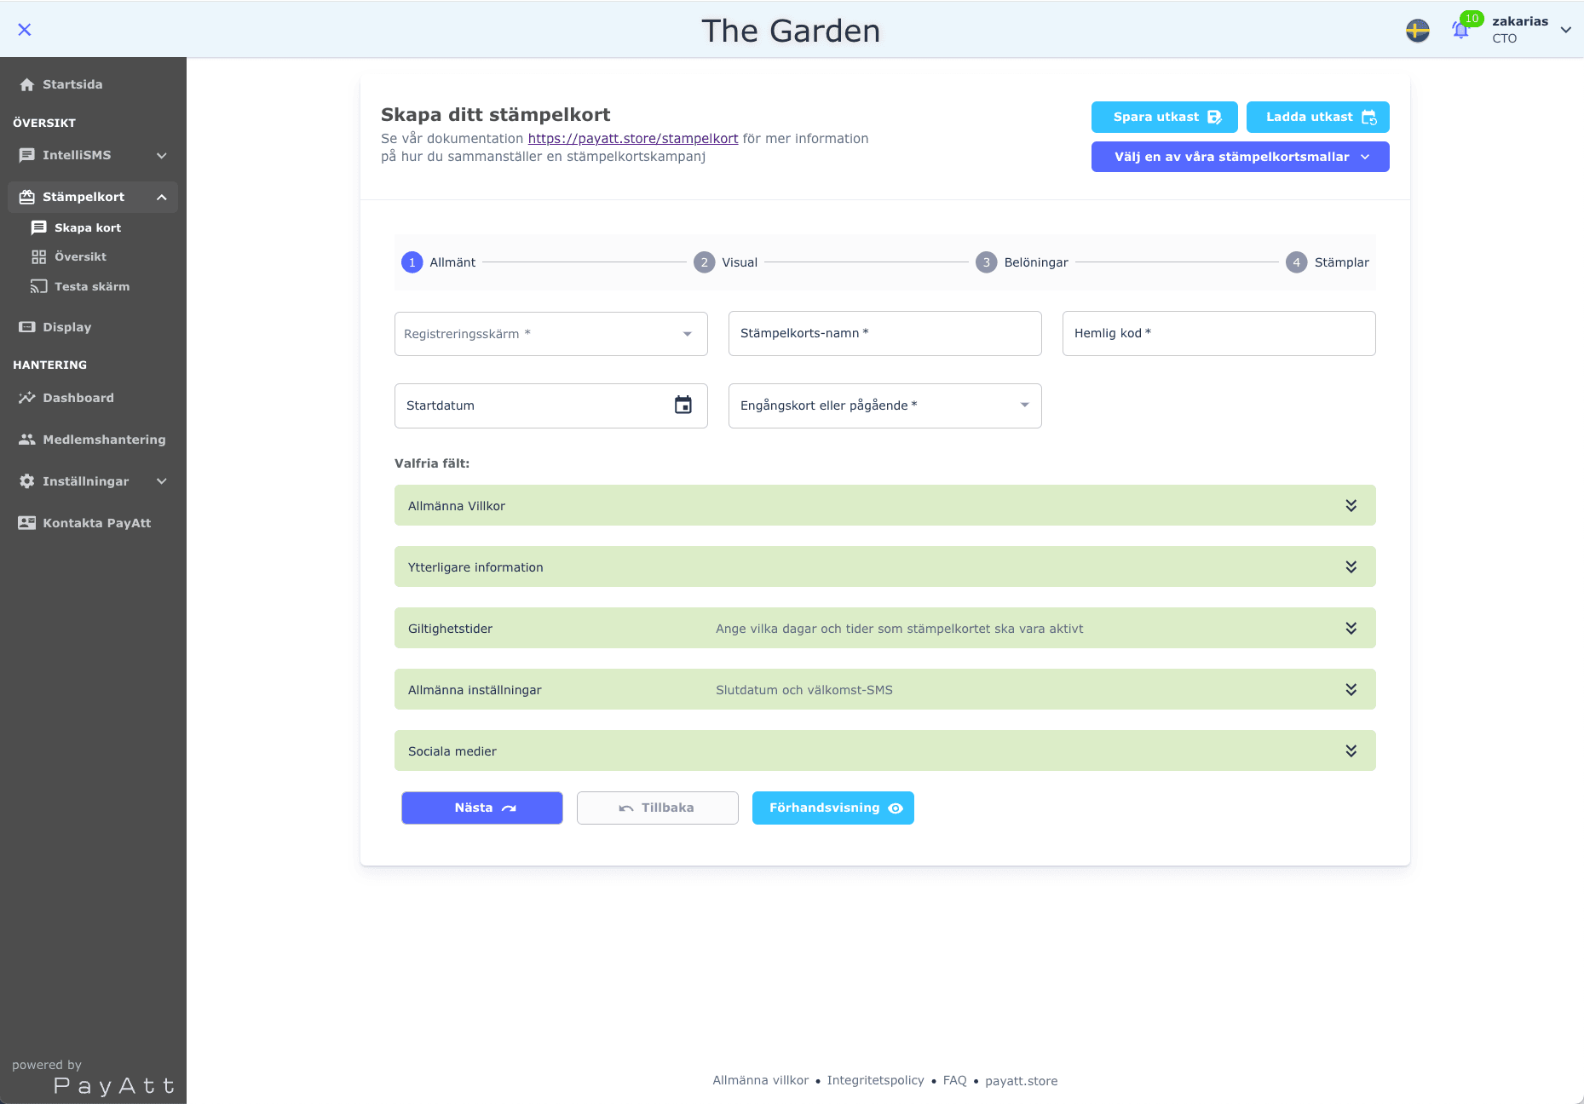The width and height of the screenshot is (1584, 1104).
Task: Open Medlemshantering in the sidebar
Action: click(104, 440)
